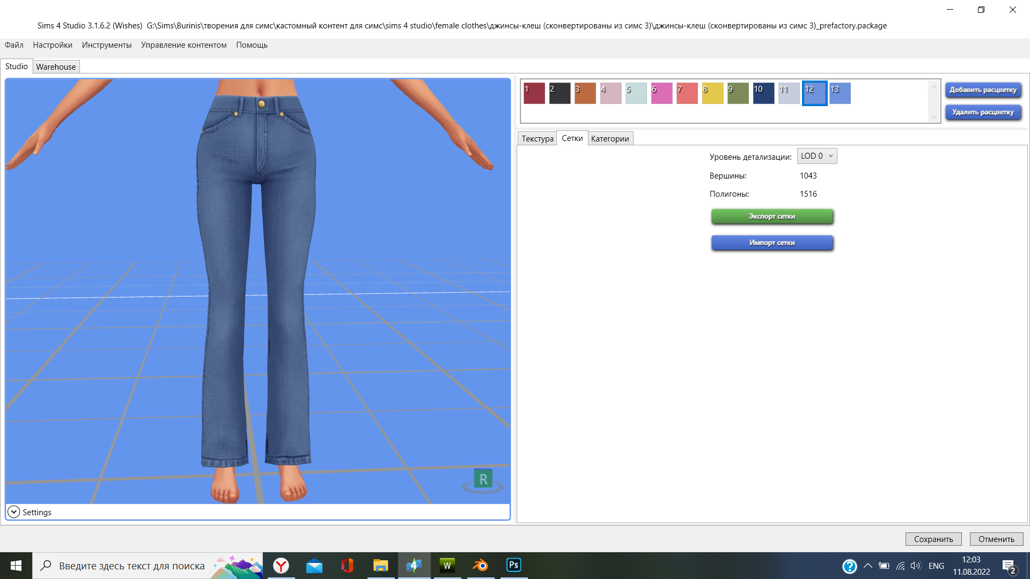
Task: Open Photoshop from the taskbar
Action: pyautogui.click(x=513, y=566)
